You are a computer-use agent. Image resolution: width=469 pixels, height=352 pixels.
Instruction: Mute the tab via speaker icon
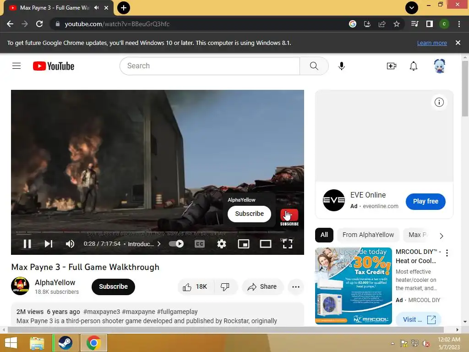(x=97, y=8)
